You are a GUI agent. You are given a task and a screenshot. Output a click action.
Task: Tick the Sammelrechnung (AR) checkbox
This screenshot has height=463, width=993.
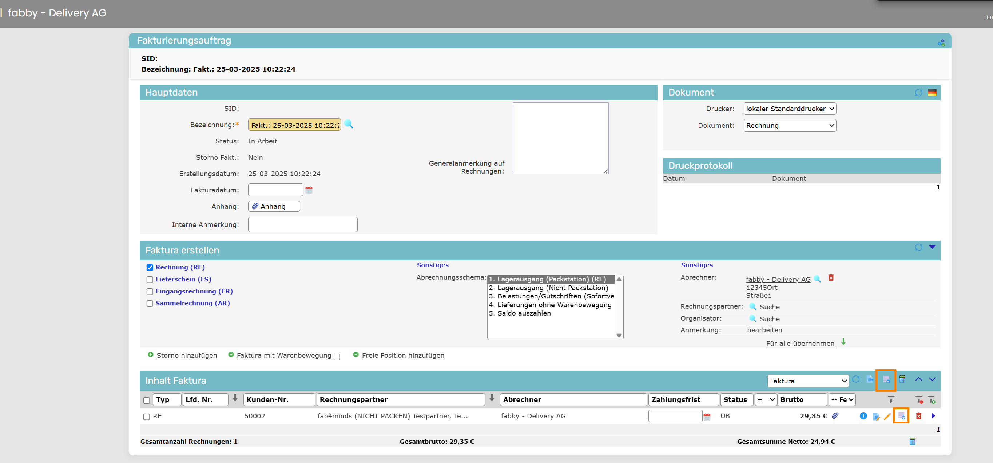click(150, 304)
